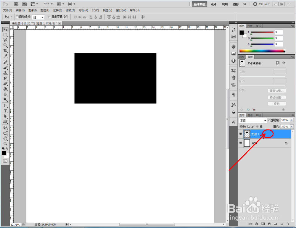Viewport: 296px width, 228px height.
Task: Select the Horizontal Type tool
Action: pos(5,111)
